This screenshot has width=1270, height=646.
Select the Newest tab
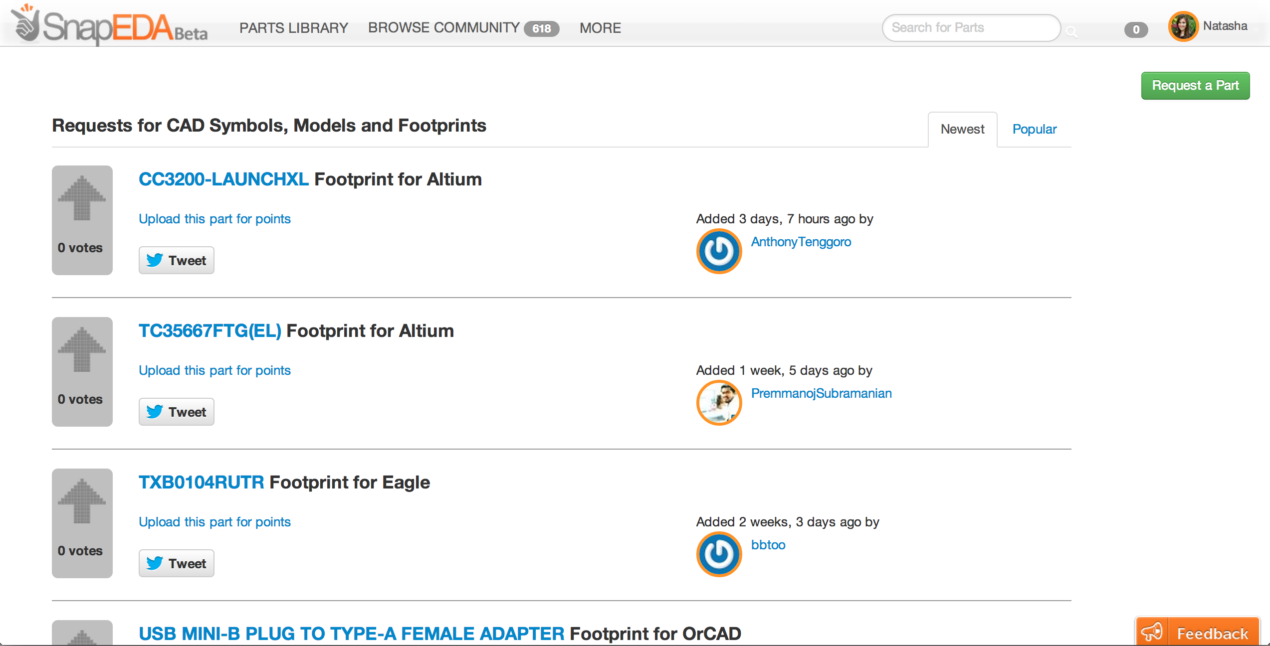(x=962, y=129)
